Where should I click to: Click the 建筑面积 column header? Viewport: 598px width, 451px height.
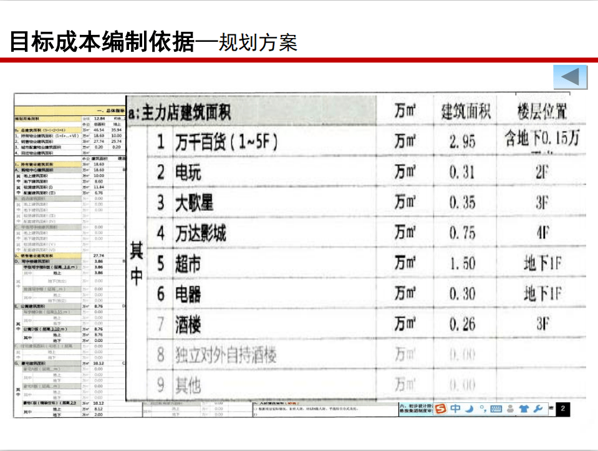coord(466,112)
